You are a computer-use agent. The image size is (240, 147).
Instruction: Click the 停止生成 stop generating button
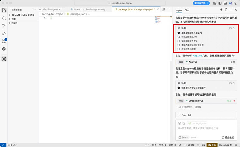(228, 137)
